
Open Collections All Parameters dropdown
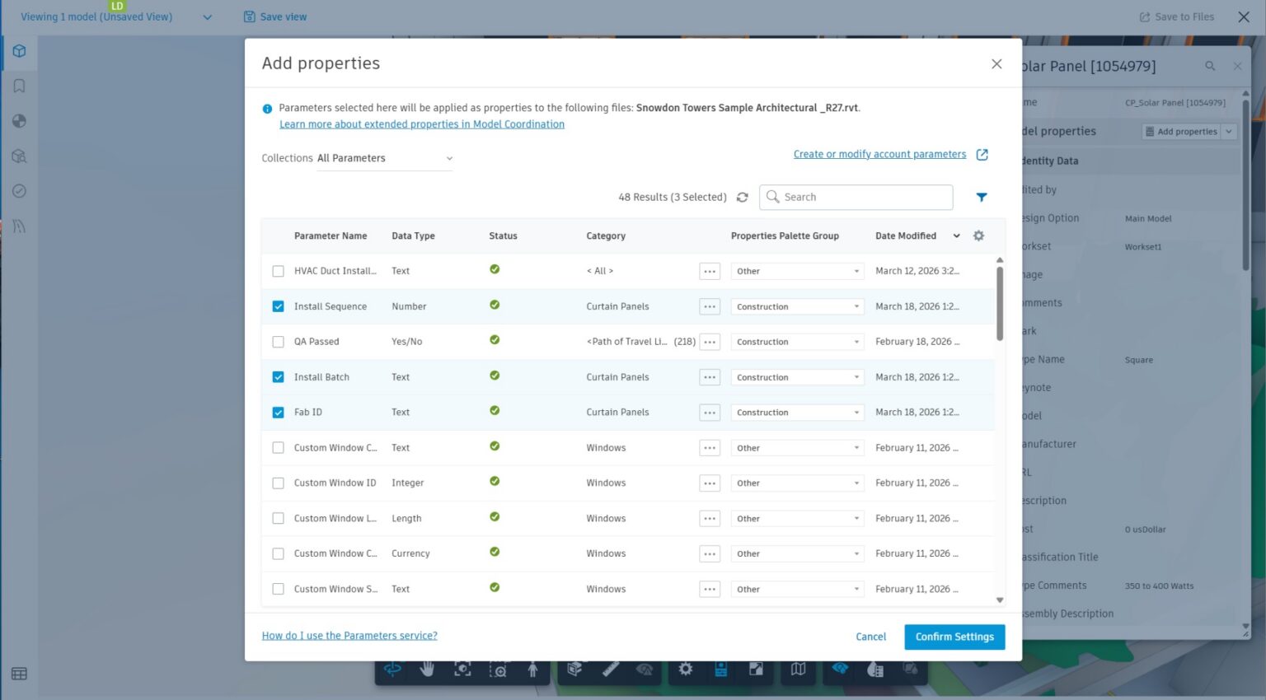385,158
